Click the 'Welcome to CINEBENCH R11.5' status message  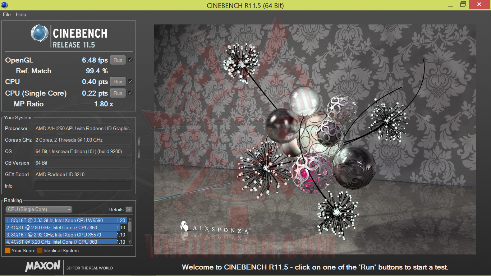tap(315, 267)
